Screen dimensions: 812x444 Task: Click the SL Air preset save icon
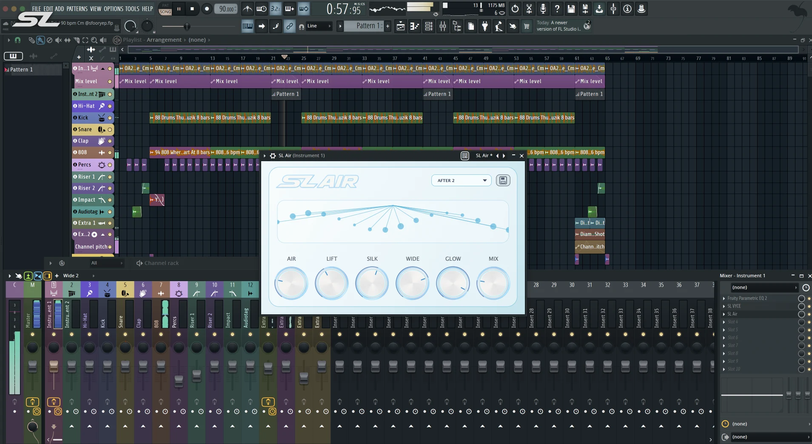pyautogui.click(x=503, y=180)
